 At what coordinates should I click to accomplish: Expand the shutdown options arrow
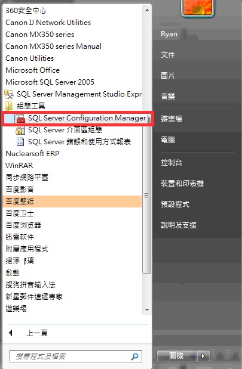(x=203, y=356)
